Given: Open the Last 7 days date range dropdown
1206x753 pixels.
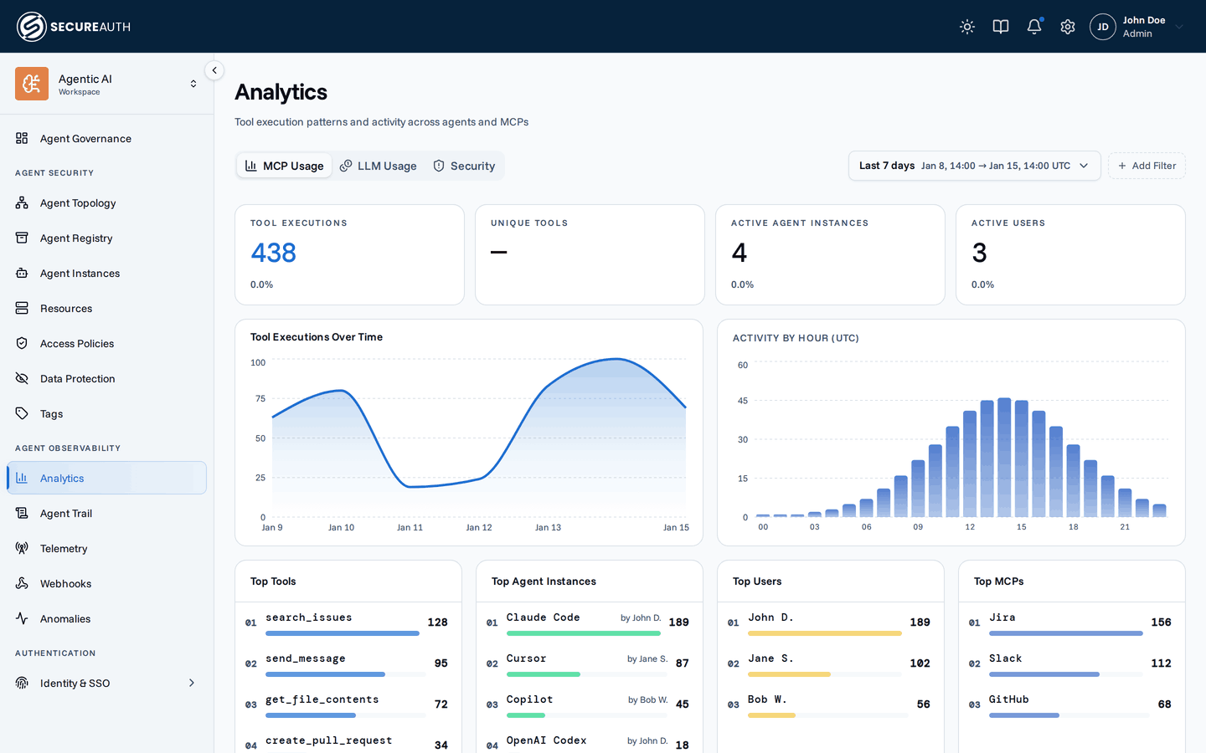Looking at the screenshot, I should pos(974,166).
